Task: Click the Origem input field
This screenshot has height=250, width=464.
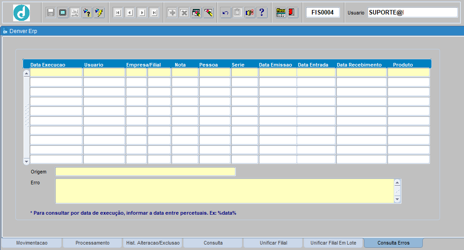Action: point(145,172)
